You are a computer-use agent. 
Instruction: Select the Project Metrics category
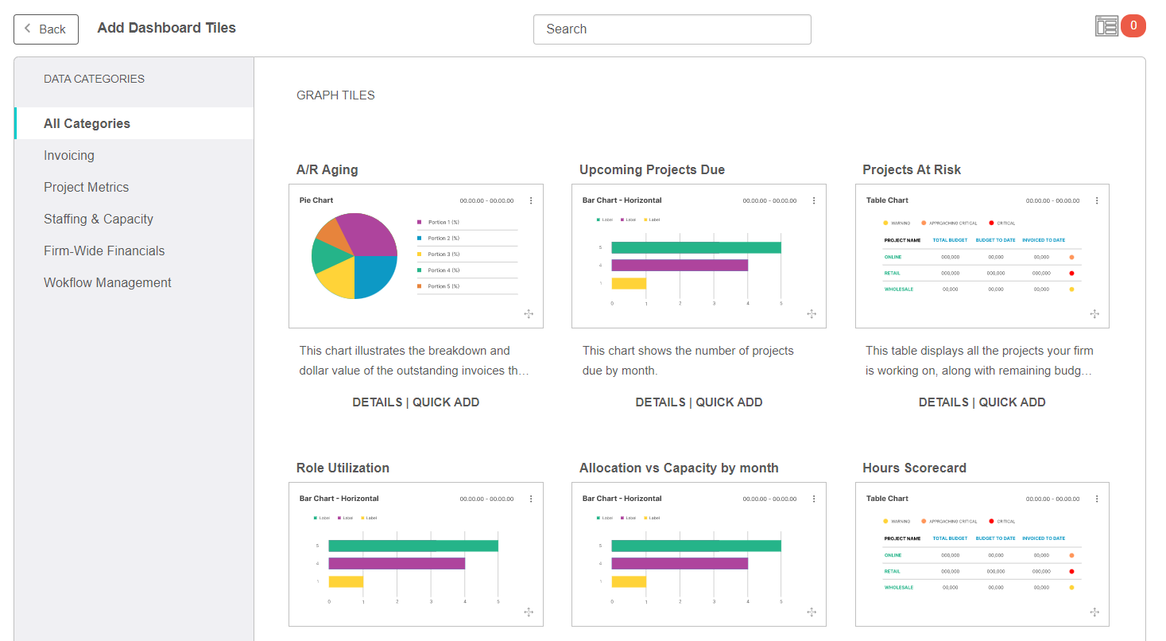[x=86, y=188]
